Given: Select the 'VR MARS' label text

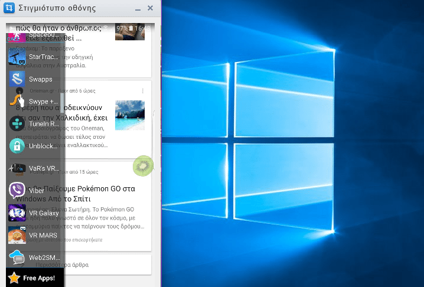Looking at the screenshot, I should click(43, 236).
